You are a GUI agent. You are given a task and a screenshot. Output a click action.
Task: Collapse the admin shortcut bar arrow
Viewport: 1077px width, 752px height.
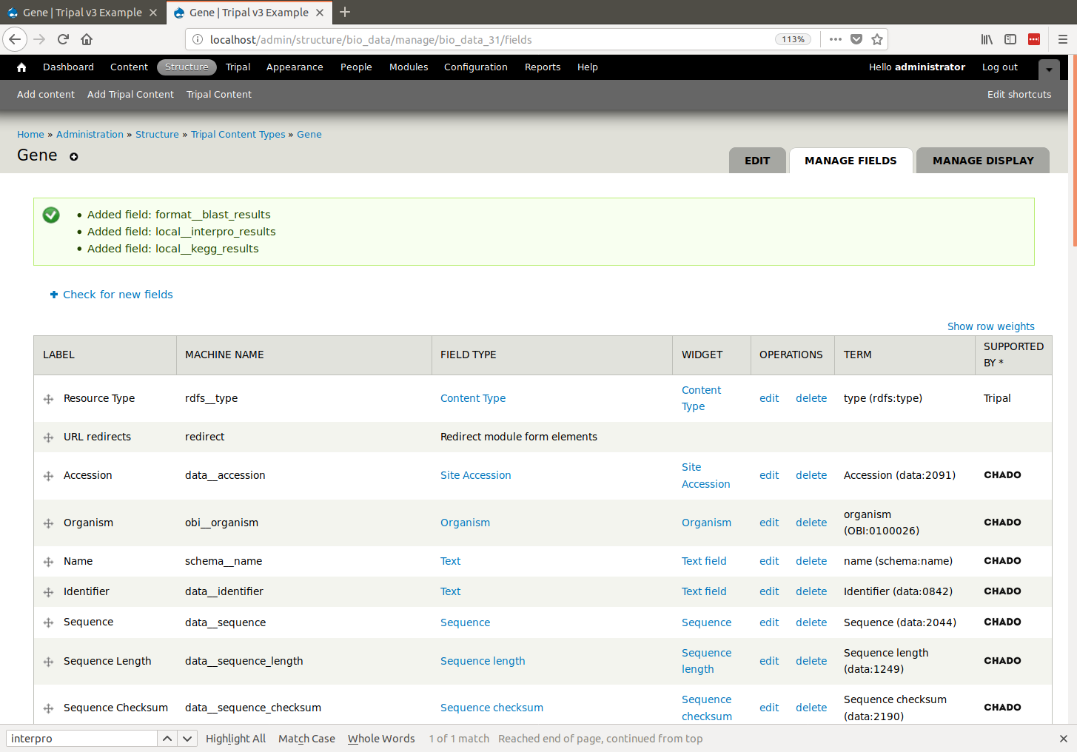pyautogui.click(x=1049, y=70)
